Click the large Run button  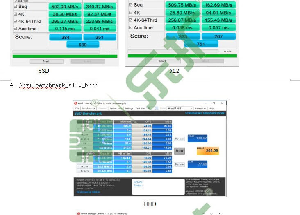click(179, 151)
